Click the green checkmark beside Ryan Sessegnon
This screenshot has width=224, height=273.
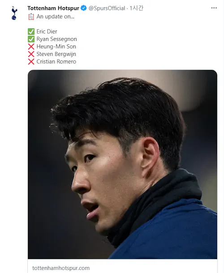point(31,39)
